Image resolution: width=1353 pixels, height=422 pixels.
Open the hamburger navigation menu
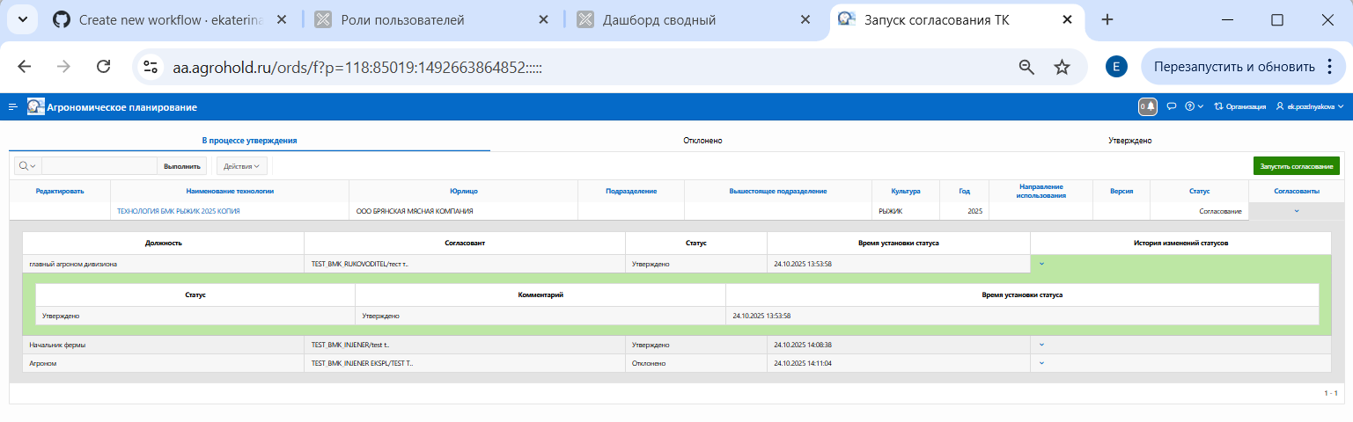(x=13, y=107)
